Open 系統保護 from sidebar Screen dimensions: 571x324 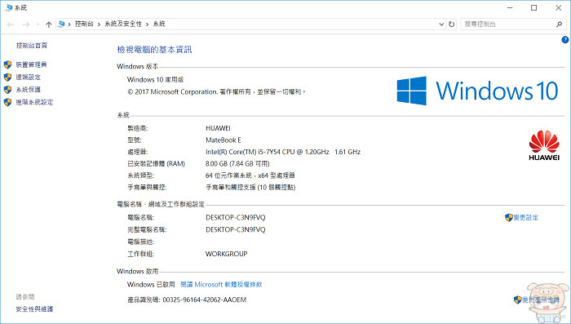tap(28, 90)
